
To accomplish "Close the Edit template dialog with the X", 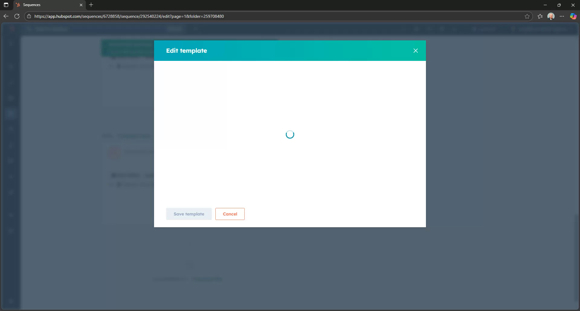I will [416, 50].
